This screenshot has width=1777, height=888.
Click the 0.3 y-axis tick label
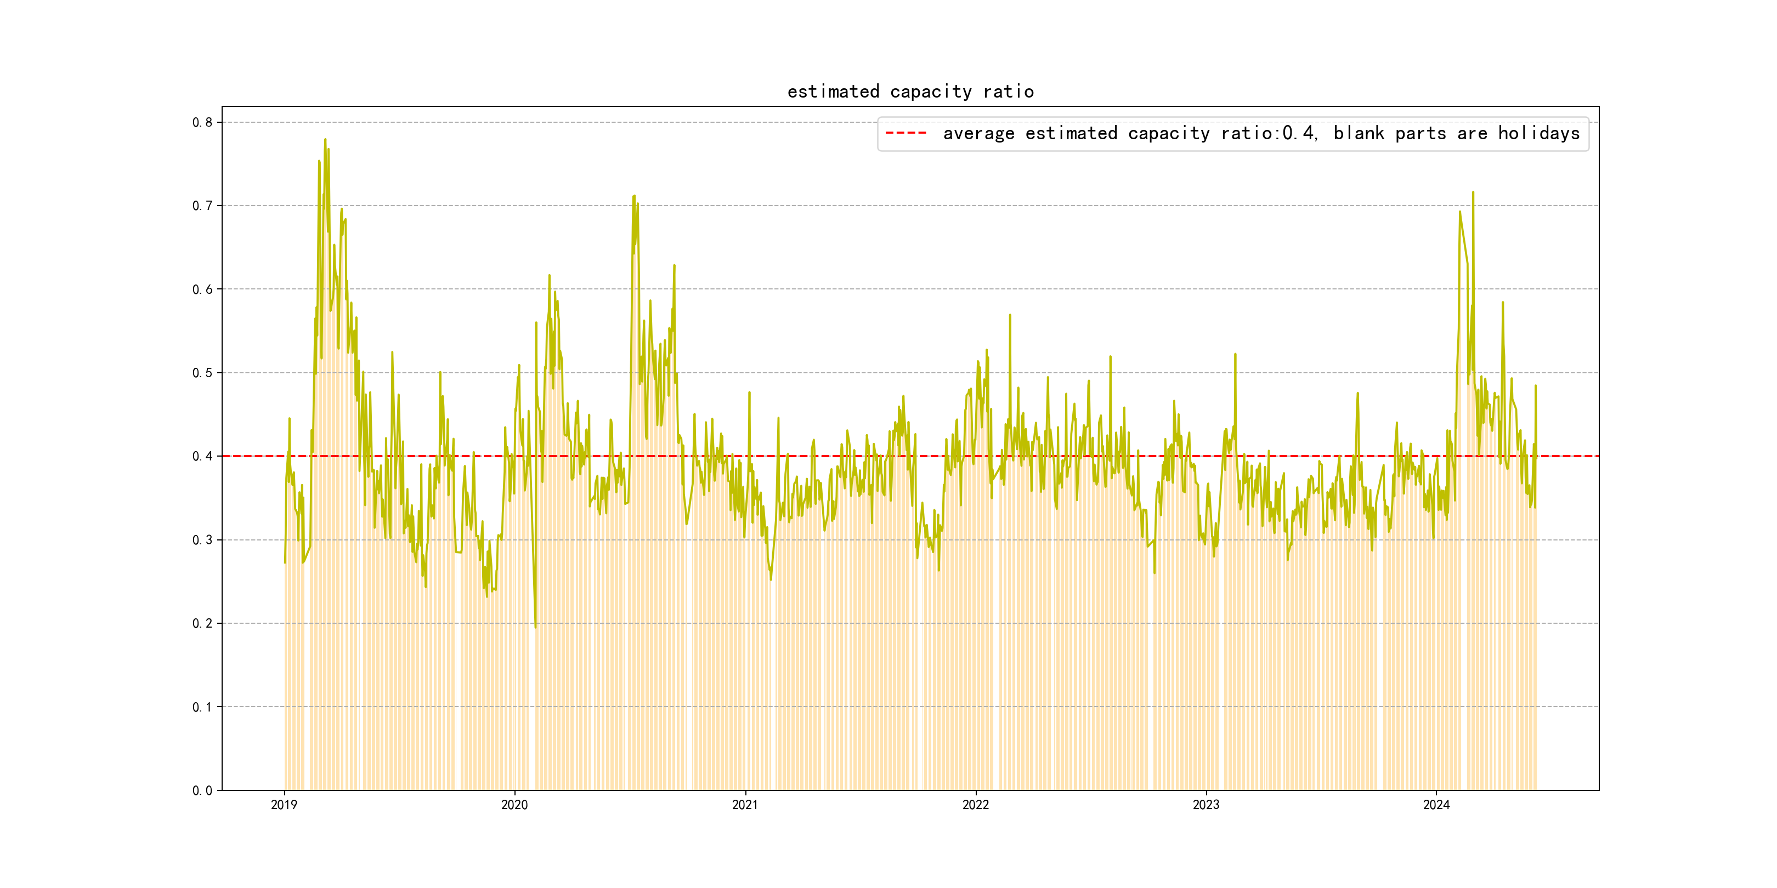pos(202,540)
